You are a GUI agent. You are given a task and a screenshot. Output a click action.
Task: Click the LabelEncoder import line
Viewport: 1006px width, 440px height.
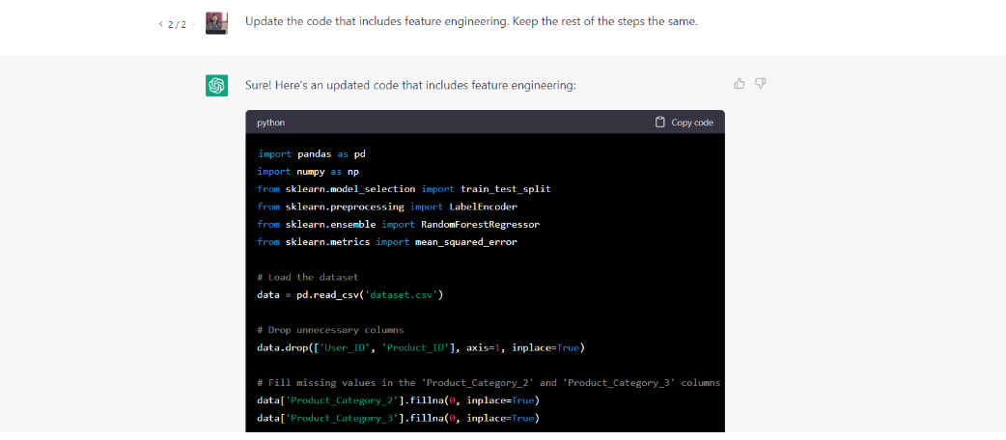point(387,207)
